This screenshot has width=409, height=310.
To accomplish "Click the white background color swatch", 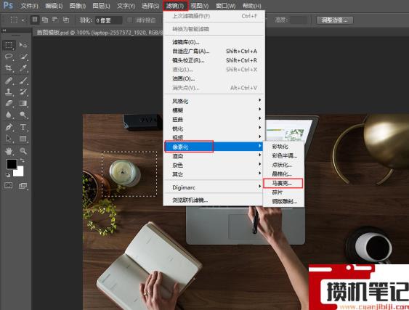I will click(20, 172).
